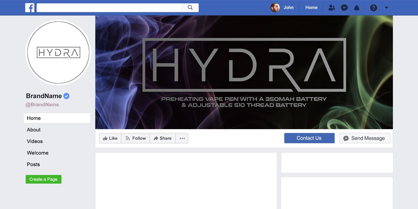The height and width of the screenshot is (209, 418).
Task: Expand the account dropdown arrow
Action: 386,8
